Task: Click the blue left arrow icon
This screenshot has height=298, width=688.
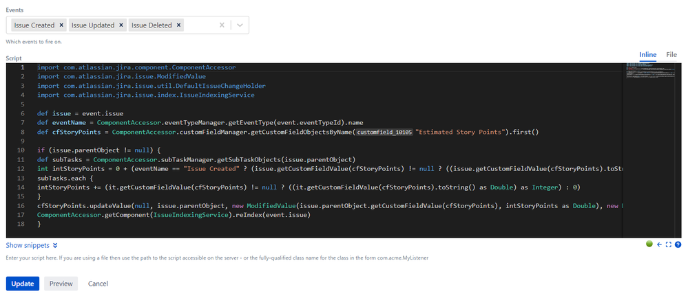Action: pos(660,244)
